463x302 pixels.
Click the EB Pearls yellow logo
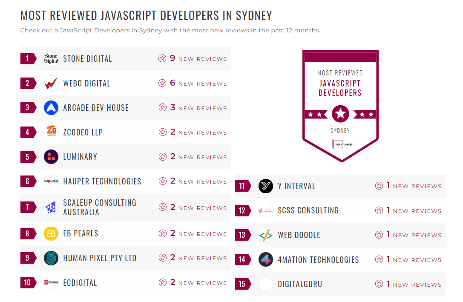[x=51, y=233]
